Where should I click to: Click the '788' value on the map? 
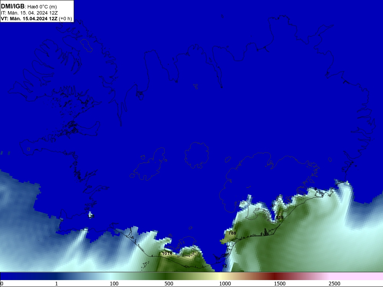(232, 233)
